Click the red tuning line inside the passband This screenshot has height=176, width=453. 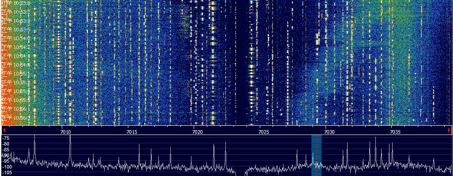coord(317,155)
